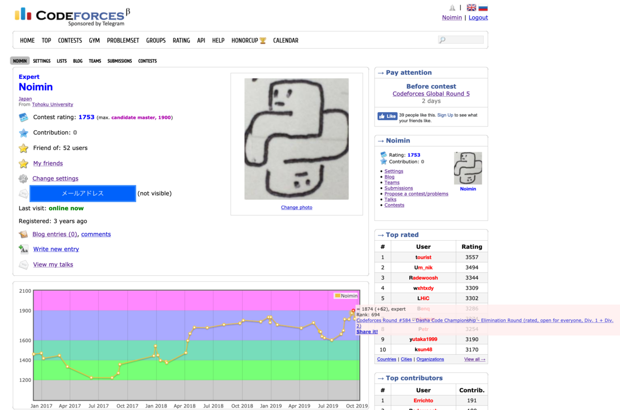
Task: Open the Japan country link
Action: pos(25,99)
